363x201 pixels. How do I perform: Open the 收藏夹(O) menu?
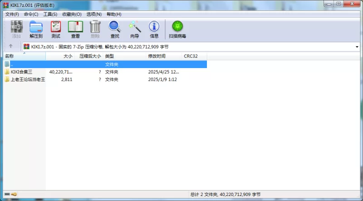point(72,15)
